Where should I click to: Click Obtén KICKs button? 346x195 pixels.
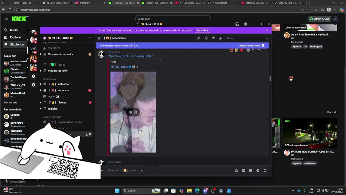(x=320, y=19)
